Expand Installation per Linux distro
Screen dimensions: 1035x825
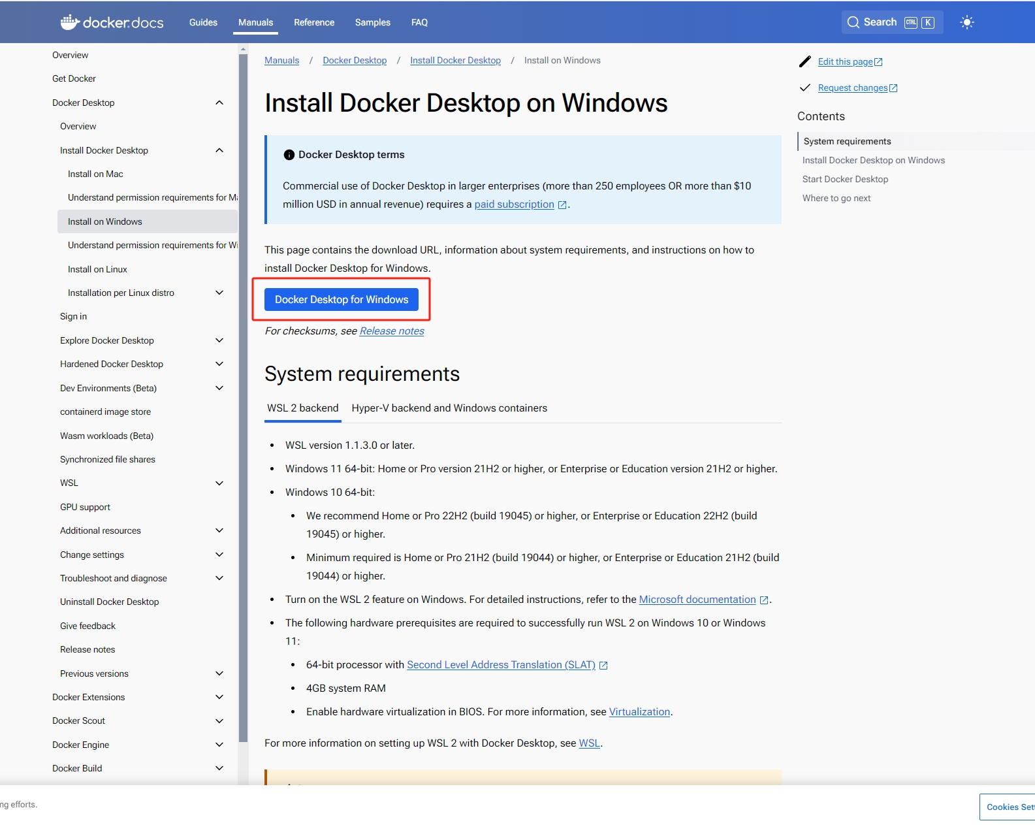219,293
